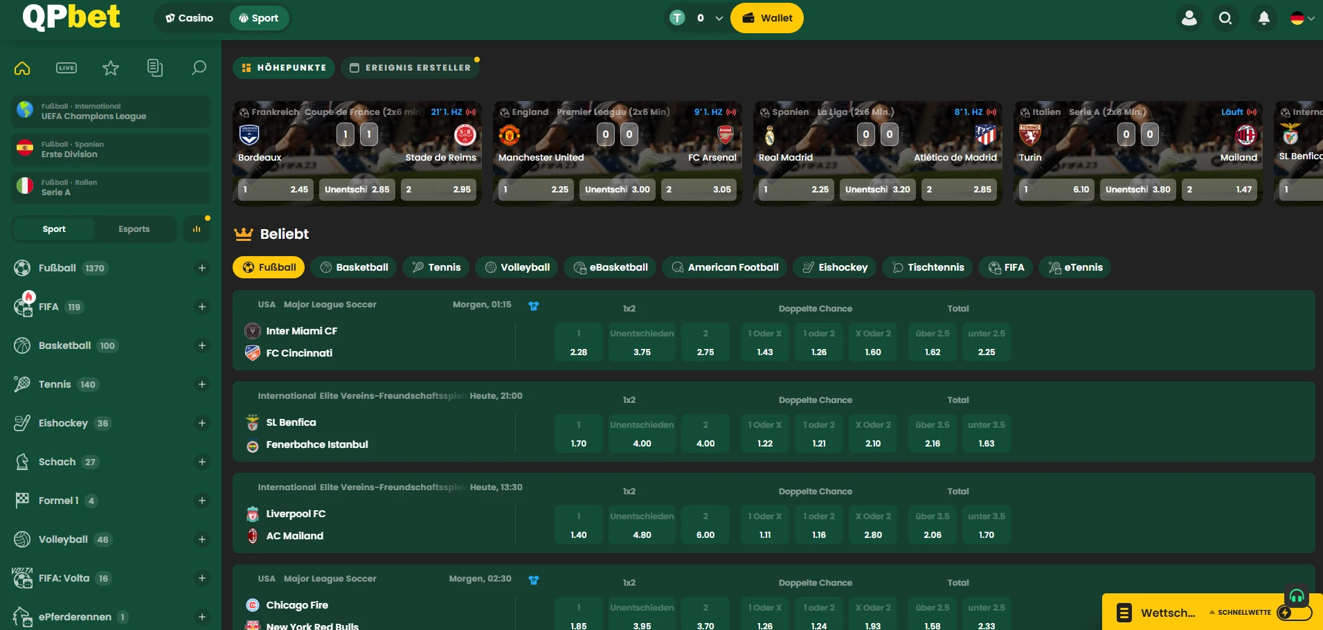The height and width of the screenshot is (630, 1323).
Task: Expand the Fußball category
Action: (202, 268)
